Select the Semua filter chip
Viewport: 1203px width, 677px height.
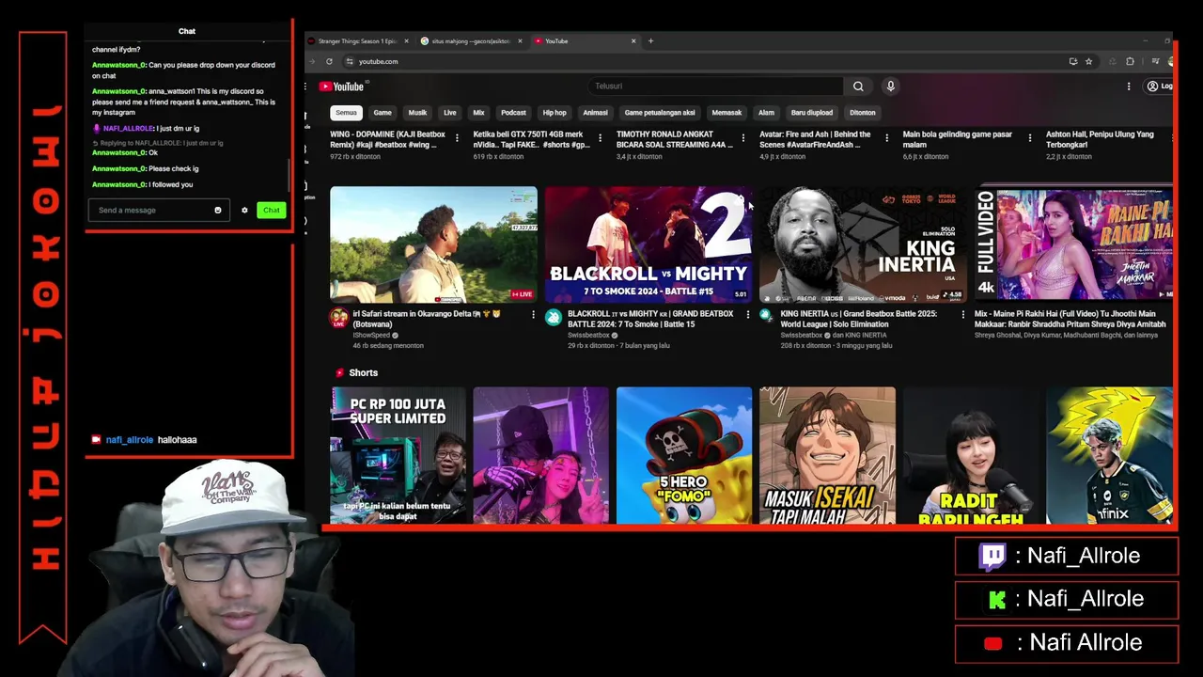(346, 113)
